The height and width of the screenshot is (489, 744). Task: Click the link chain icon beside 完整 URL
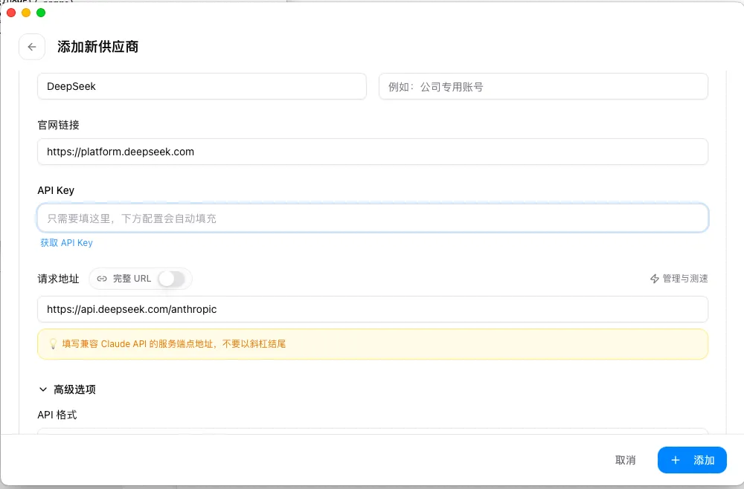101,279
